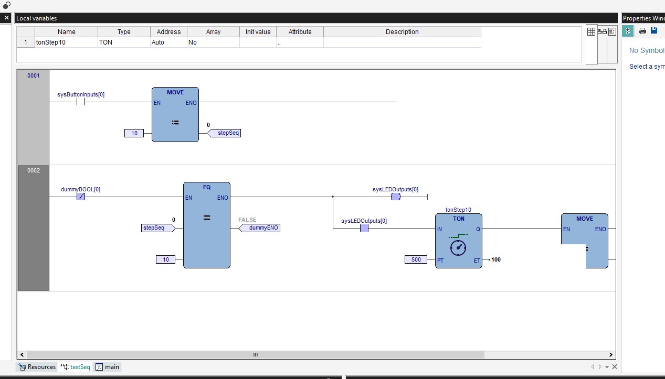Click the stepSeq variable box in rung 0002
The height and width of the screenshot is (379, 665).
click(x=156, y=228)
